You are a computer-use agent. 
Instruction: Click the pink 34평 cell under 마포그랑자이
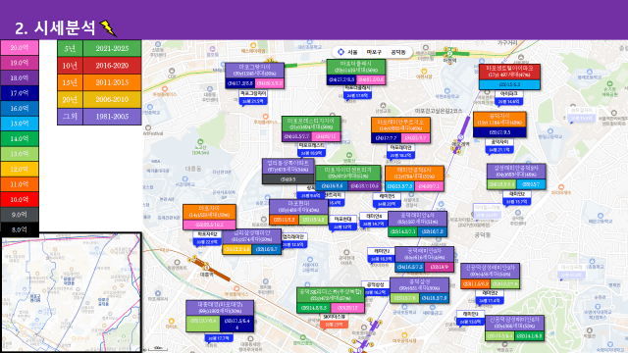pyautogui.click(x=270, y=83)
